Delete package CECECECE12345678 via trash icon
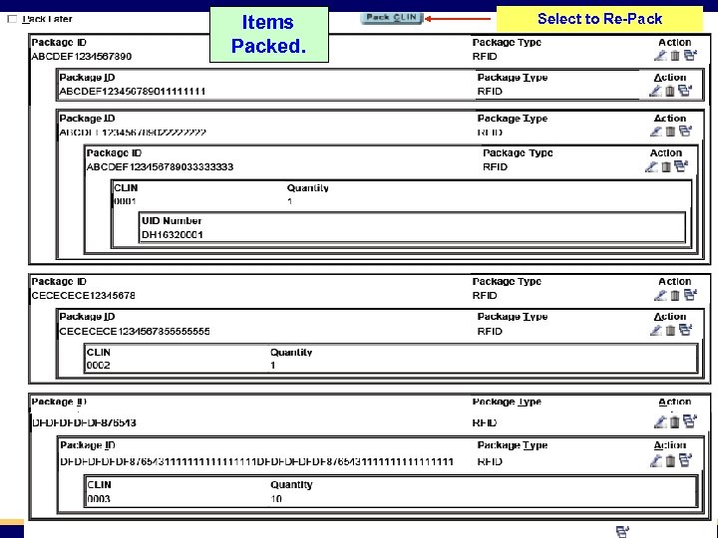The width and height of the screenshot is (718, 538). click(675, 296)
